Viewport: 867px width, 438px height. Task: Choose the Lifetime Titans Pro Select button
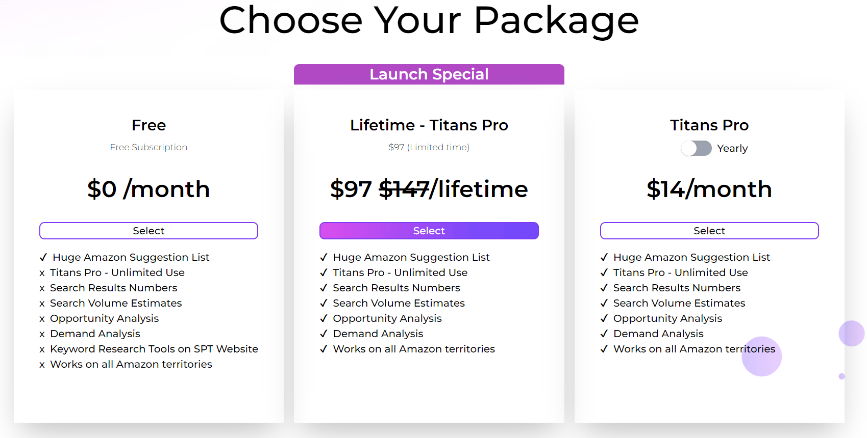tap(429, 231)
